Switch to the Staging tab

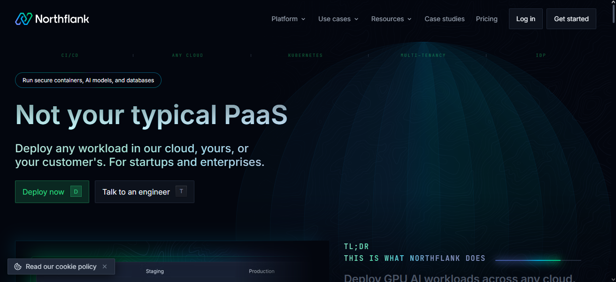point(154,271)
